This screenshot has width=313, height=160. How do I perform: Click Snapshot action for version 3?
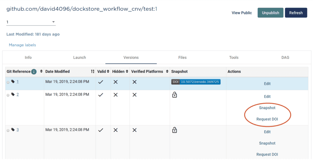[x=267, y=143]
